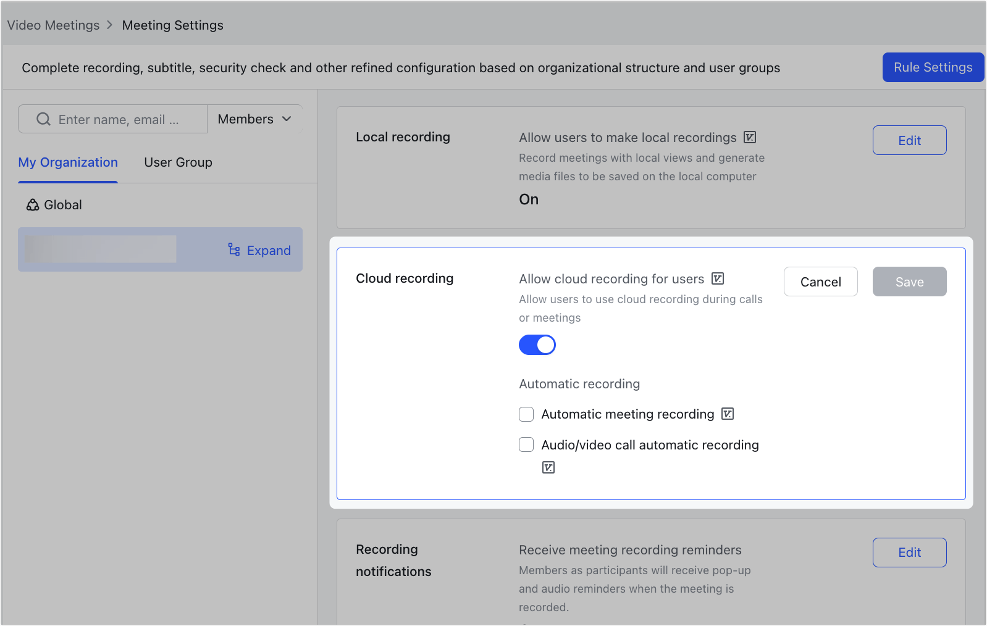Click the Global organization icon
Image resolution: width=987 pixels, height=626 pixels.
click(x=33, y=205)
